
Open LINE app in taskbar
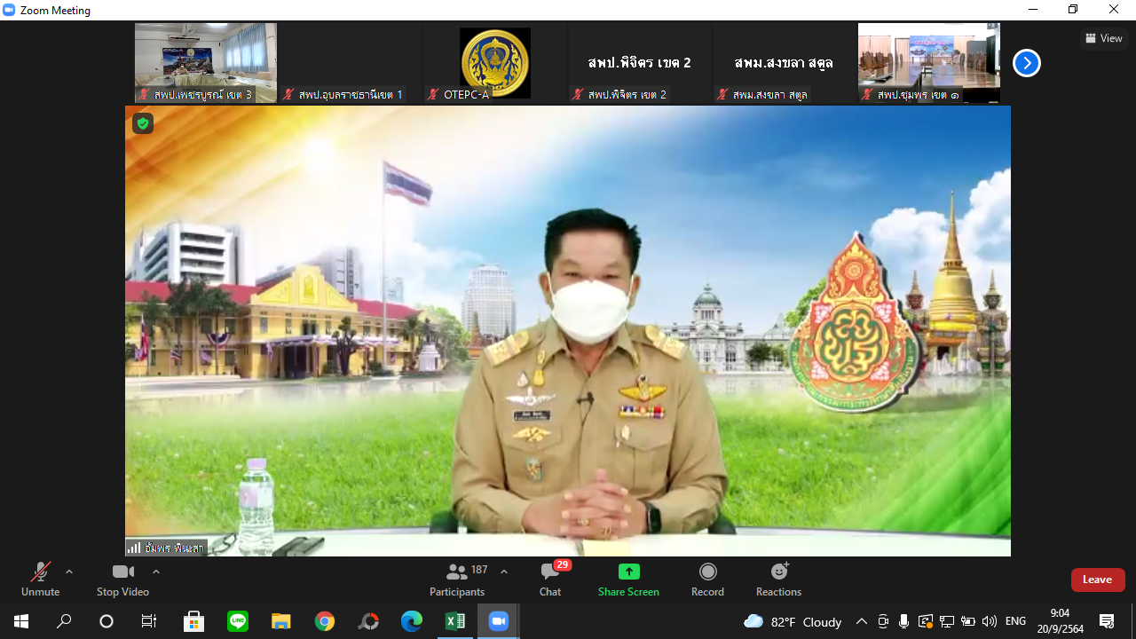(238, 621)
